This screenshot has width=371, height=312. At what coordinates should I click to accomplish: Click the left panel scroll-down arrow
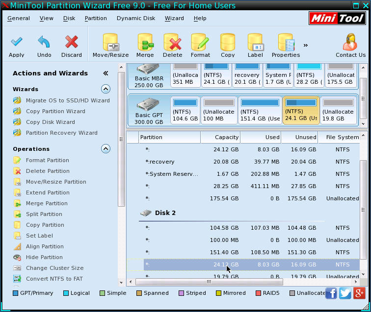(121, 282)
